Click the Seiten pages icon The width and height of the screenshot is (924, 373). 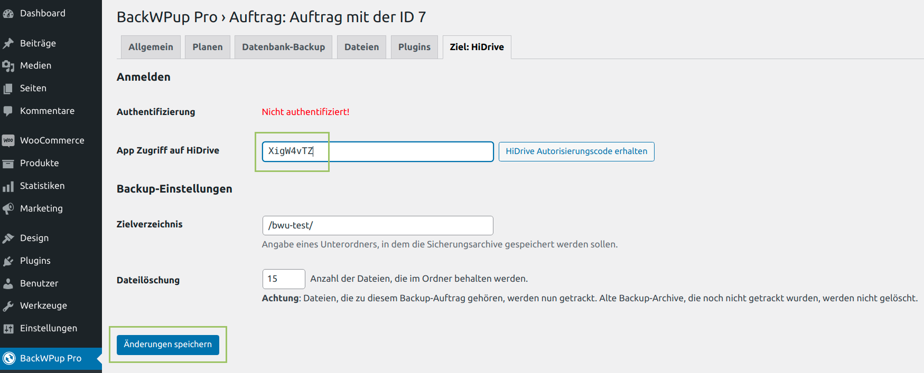tap(8, 89)
